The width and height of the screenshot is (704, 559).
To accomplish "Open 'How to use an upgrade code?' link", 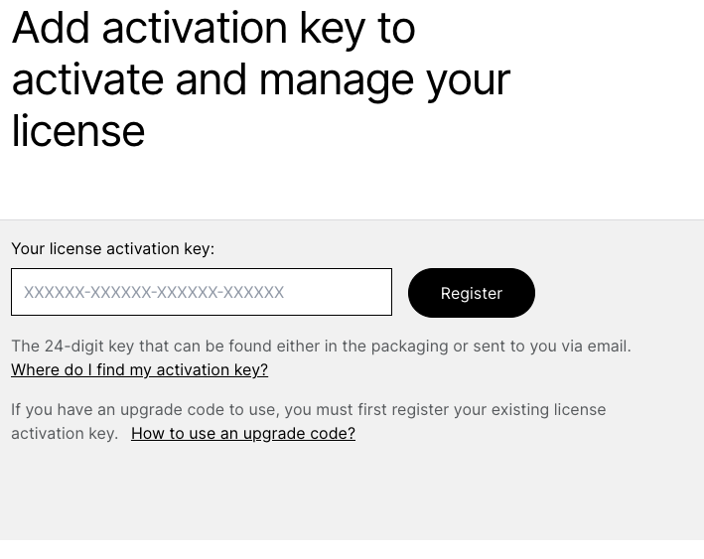I will (243, 433).
